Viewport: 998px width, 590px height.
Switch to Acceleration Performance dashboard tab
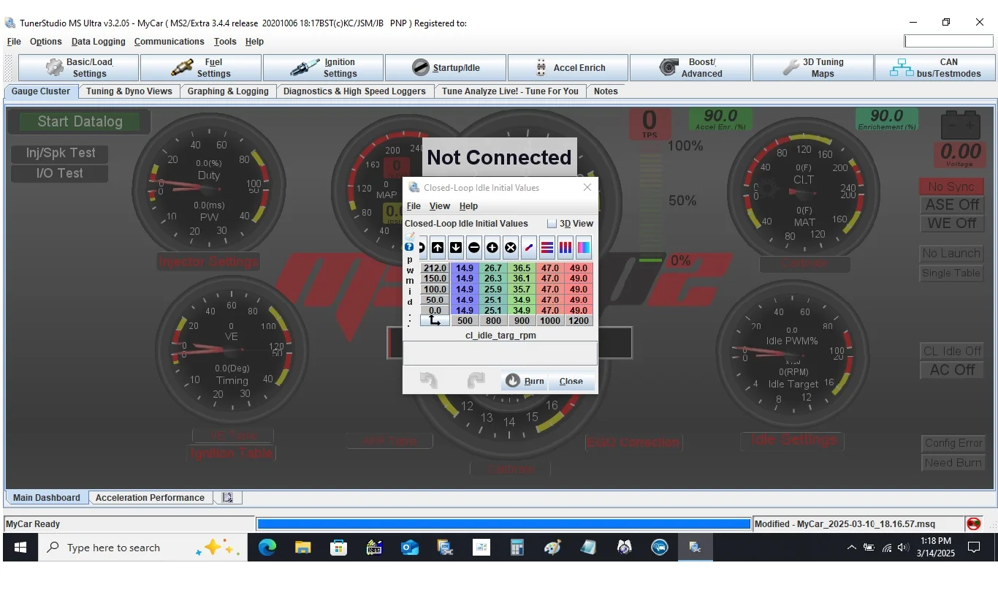click(x=151, y=498)
